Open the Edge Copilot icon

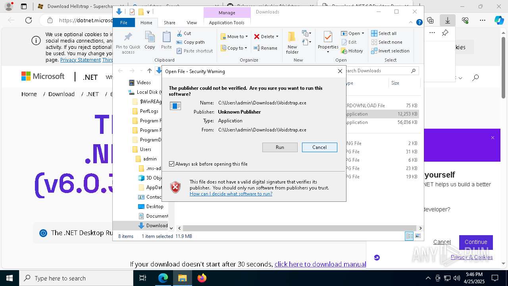click(x=499, y=20)
